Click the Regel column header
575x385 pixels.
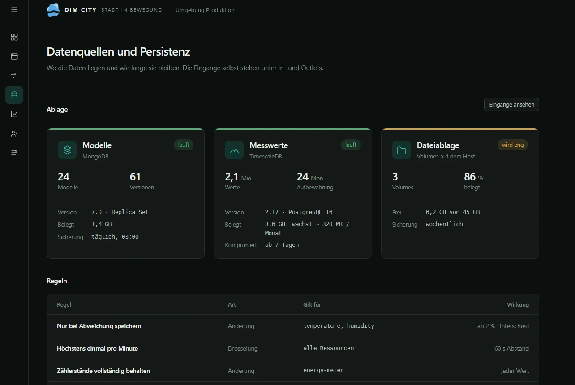click(64, 304)
